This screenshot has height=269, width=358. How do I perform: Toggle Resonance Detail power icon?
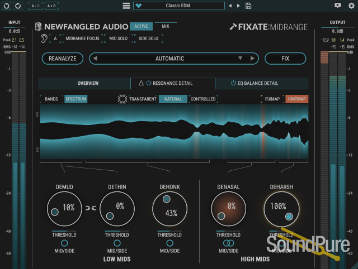click(x=149, y=83)
